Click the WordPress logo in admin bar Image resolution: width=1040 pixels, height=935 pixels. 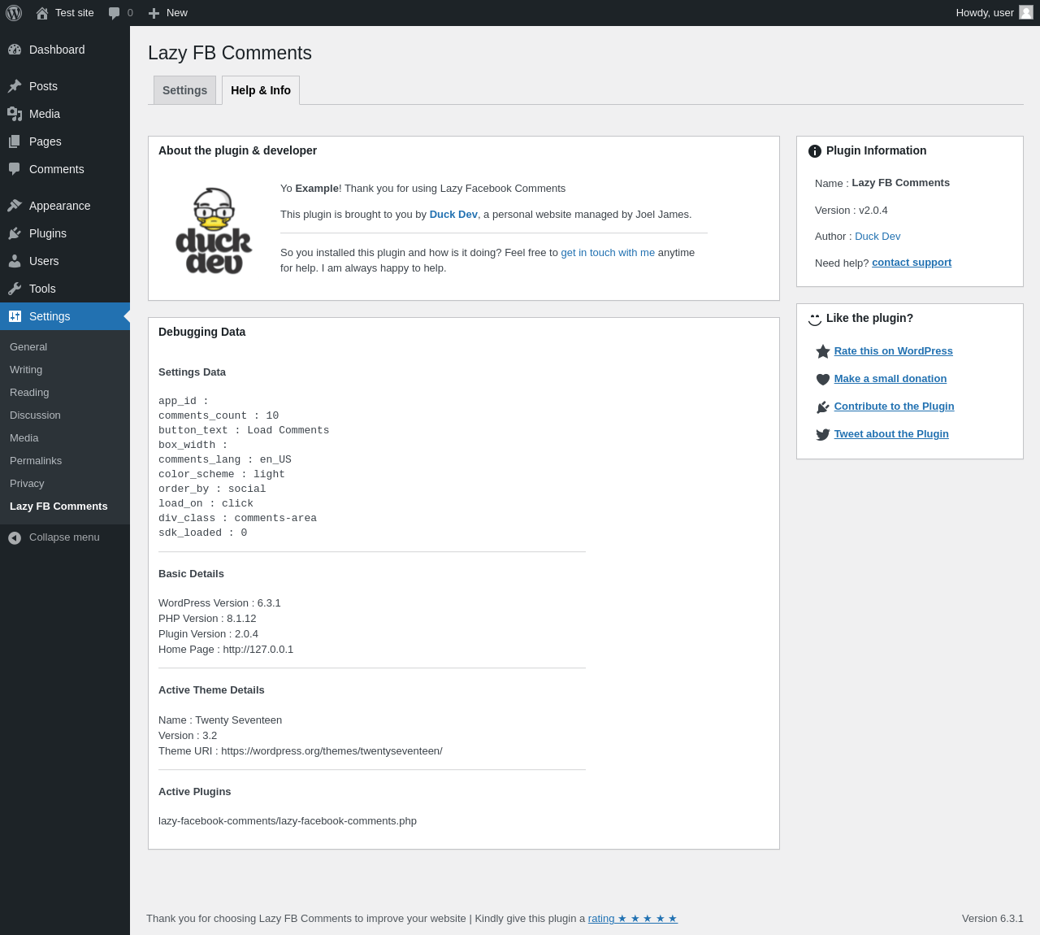tap(14, 13)
